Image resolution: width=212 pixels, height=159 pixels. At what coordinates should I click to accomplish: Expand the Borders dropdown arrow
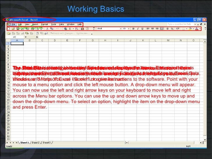tap(187, 29)
